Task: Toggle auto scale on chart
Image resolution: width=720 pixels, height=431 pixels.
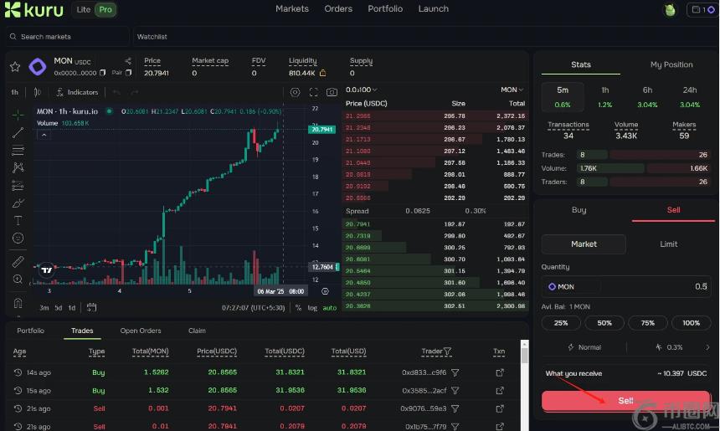Action: (x=329, y=307)
